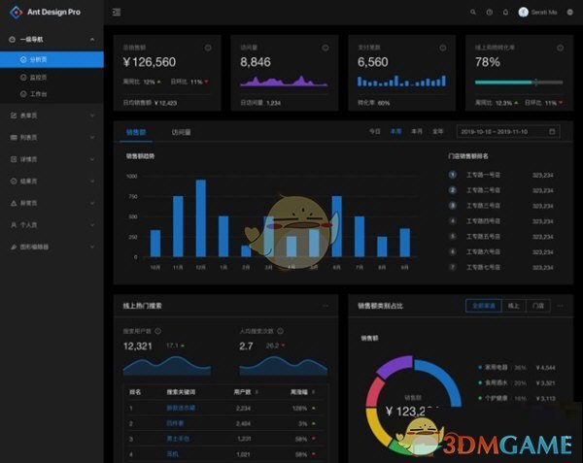Select 线上 channel option
The width and height of the screenshot is (583, 463).
[513, 305]
